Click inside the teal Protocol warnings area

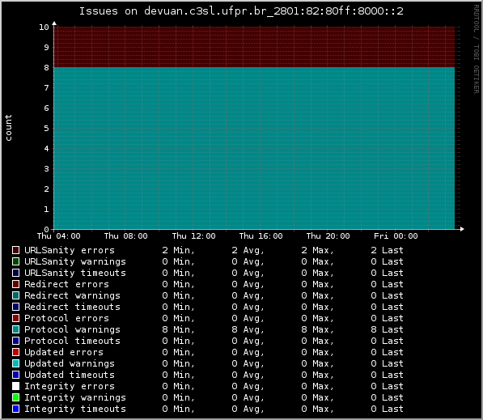(254, 148)
